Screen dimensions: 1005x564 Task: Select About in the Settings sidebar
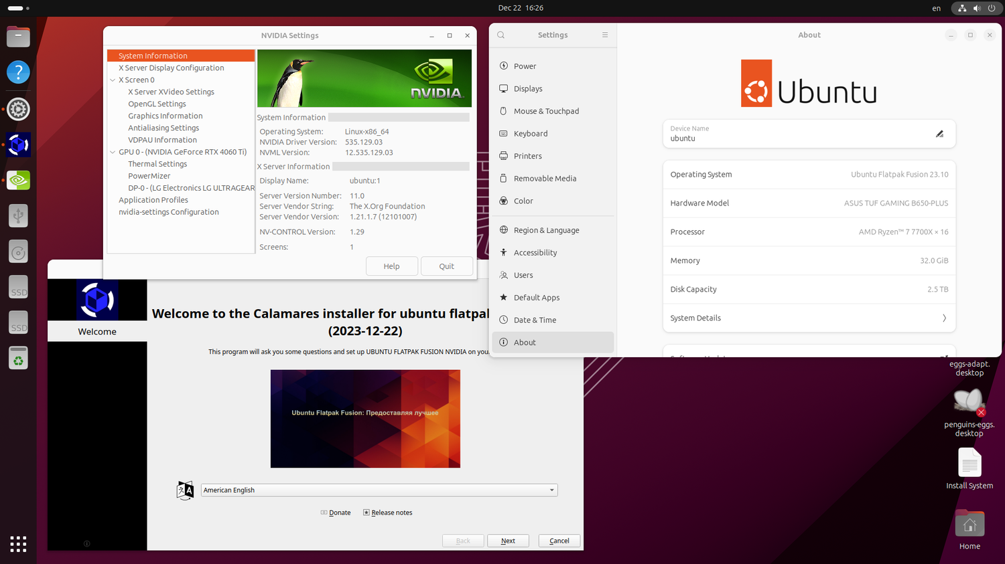pyautogui.click(x=553, y=342)
